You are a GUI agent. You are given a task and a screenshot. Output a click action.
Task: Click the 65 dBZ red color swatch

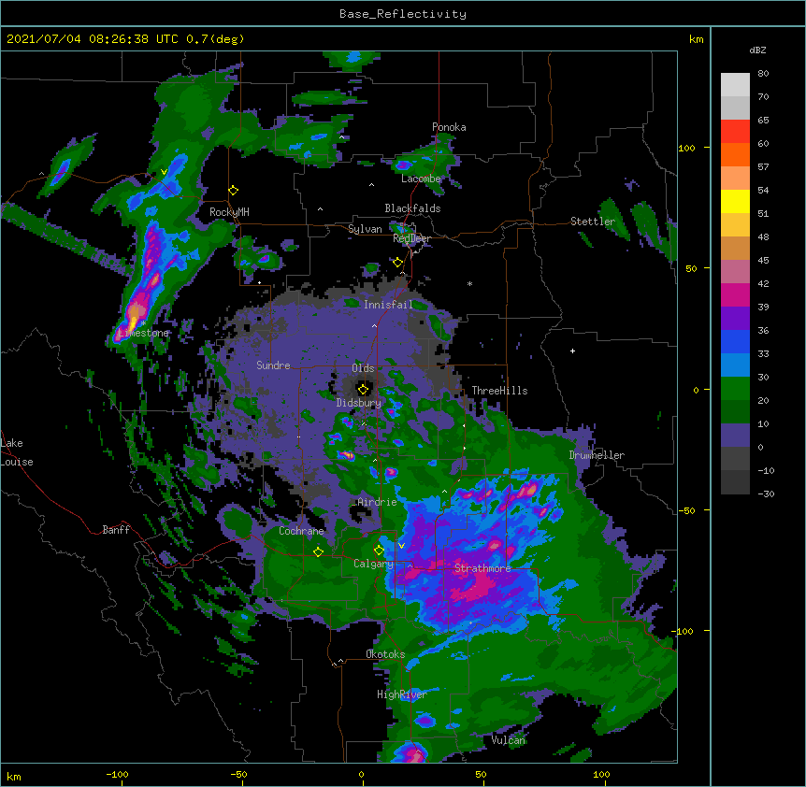click(x=735, y=131)
